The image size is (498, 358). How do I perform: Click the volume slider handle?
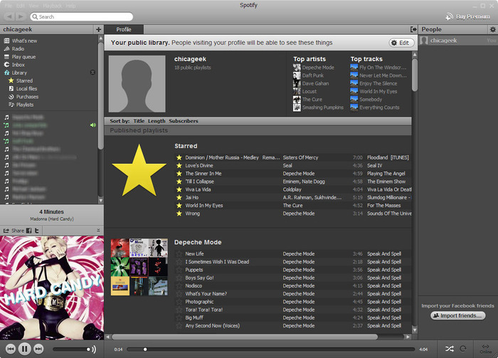tap(90, 349)
